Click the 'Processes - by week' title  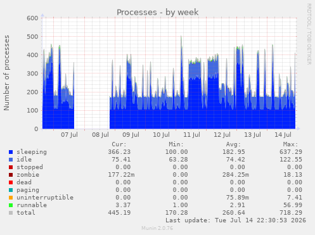158,12
